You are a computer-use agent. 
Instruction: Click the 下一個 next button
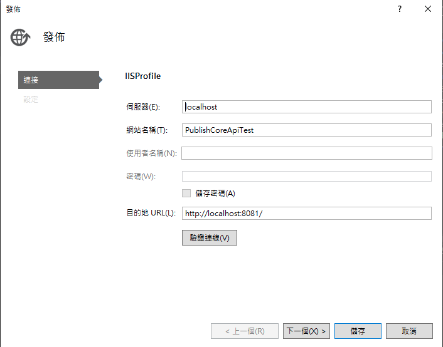tap(306, 331)
